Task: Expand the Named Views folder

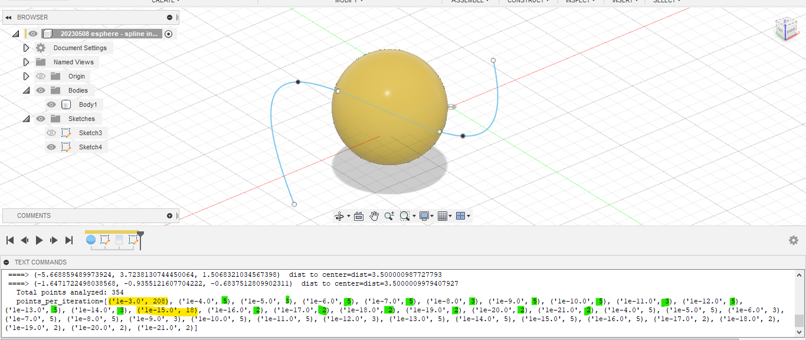Action: coord(26,61)
